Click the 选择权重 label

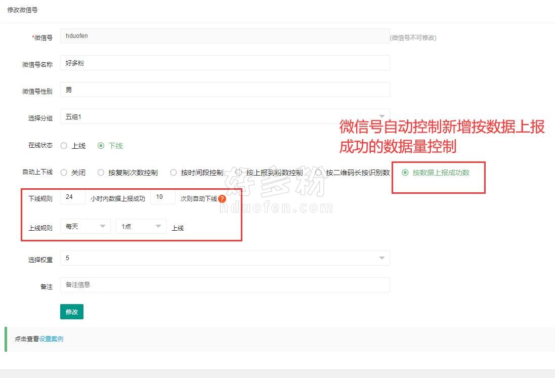tap(40, 260)
